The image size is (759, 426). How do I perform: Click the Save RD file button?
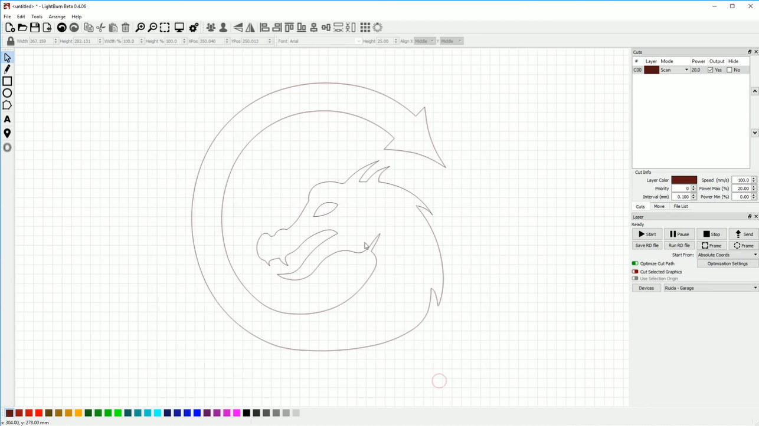point(647,246)
